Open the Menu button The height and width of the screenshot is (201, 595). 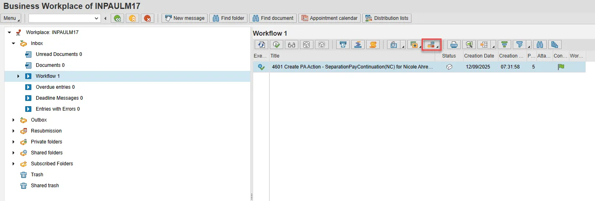coord(11,18)
